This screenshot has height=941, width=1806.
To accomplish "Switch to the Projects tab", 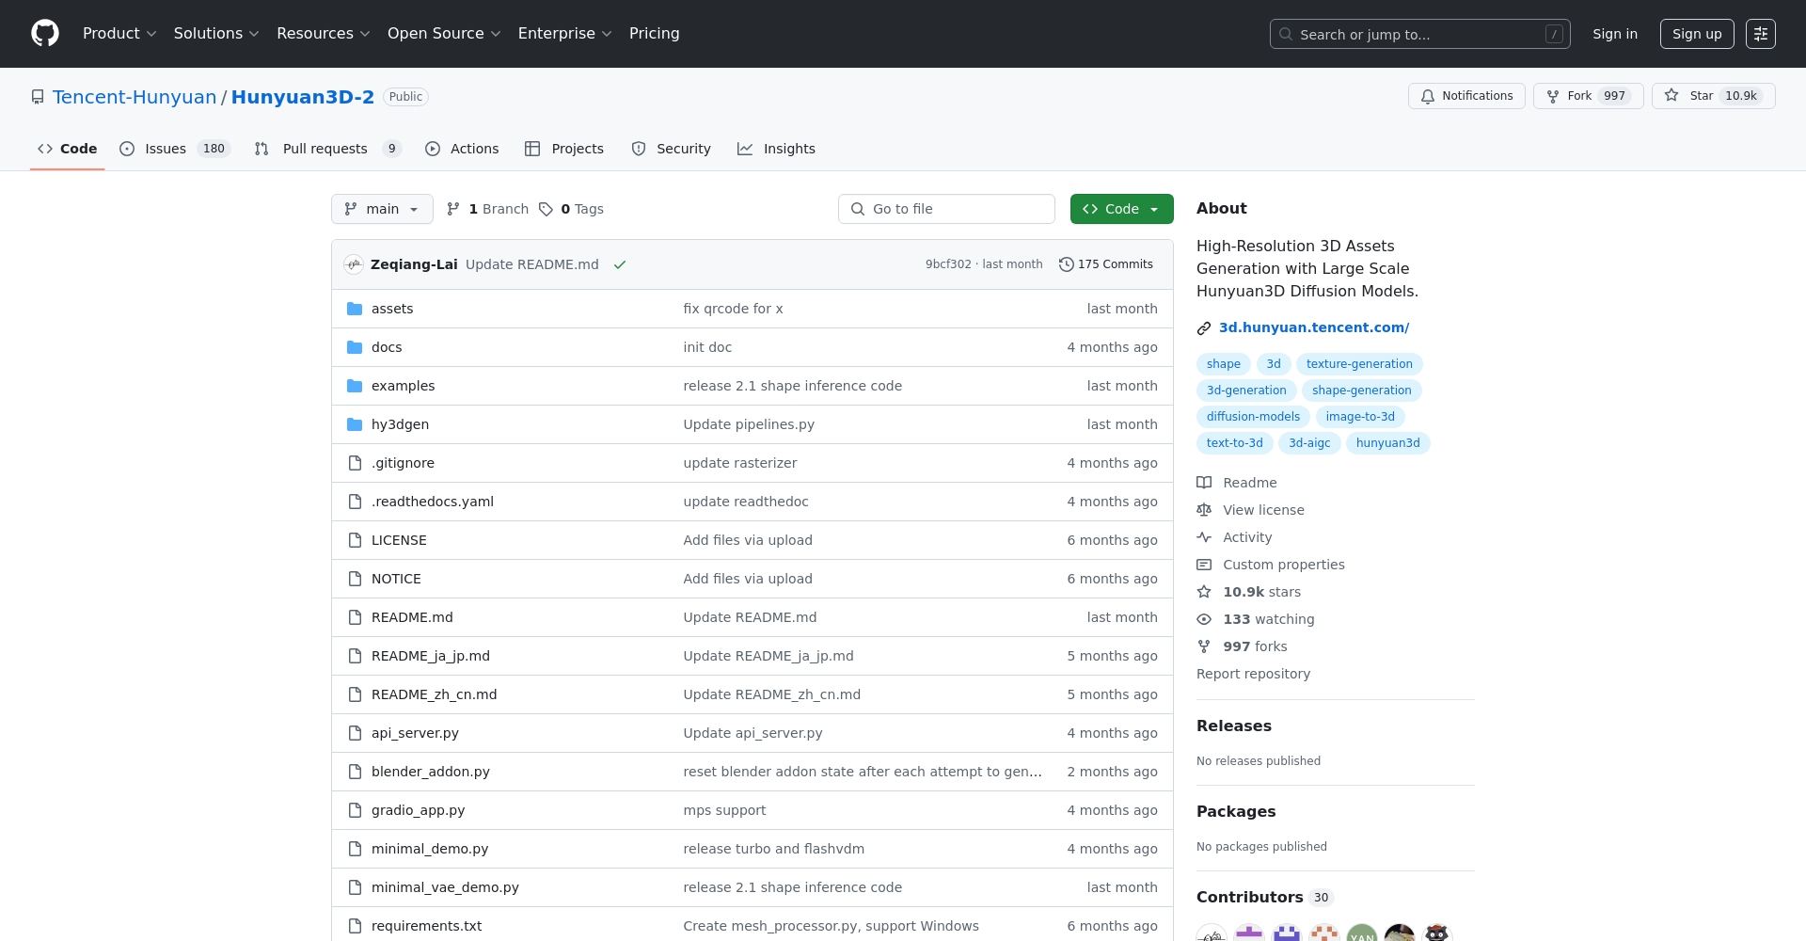I will (564, 149).
